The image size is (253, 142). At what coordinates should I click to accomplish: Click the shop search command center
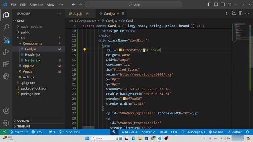coord(134,4)
